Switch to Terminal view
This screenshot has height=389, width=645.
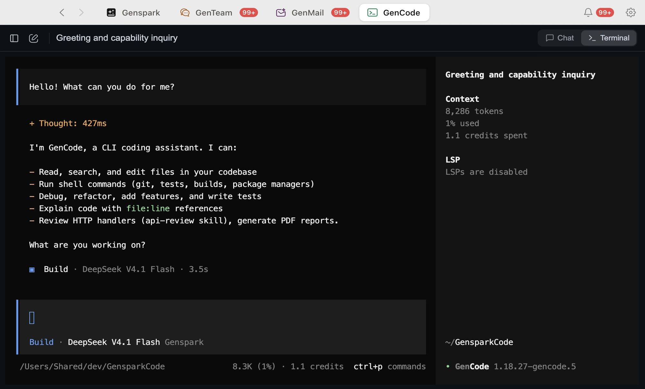pos(609,38)
